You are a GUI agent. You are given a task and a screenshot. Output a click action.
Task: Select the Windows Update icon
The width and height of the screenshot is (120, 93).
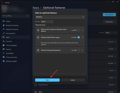tap(4, 61)
